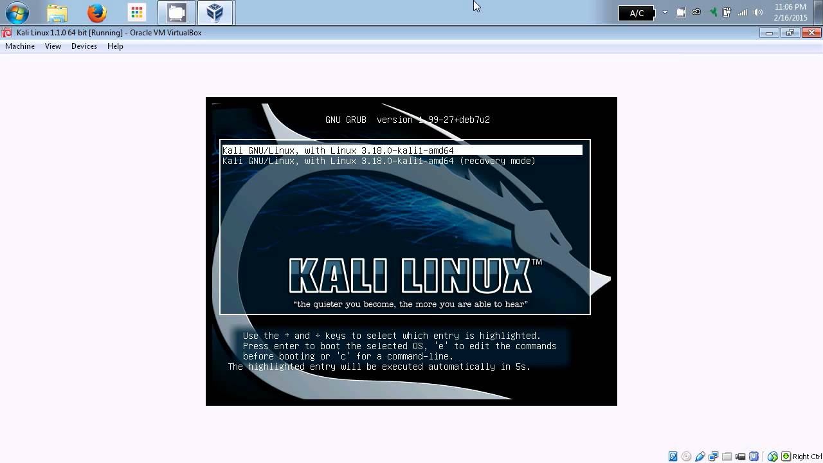Open the View menu

(53, 46)
